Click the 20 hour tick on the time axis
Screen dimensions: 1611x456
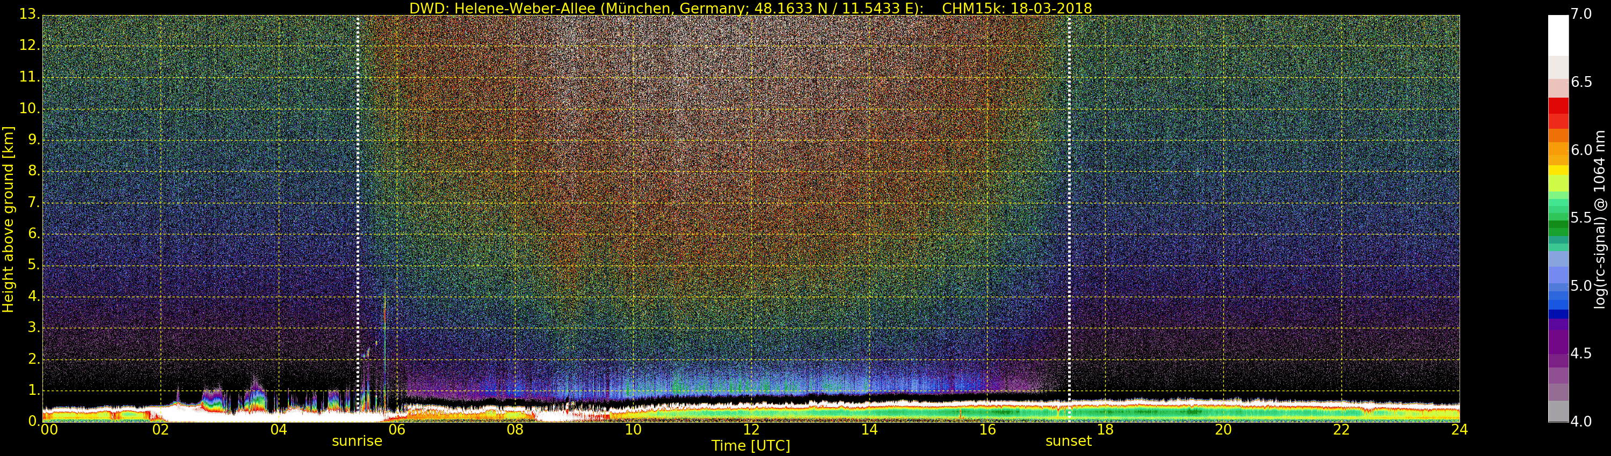(1223, 430)
